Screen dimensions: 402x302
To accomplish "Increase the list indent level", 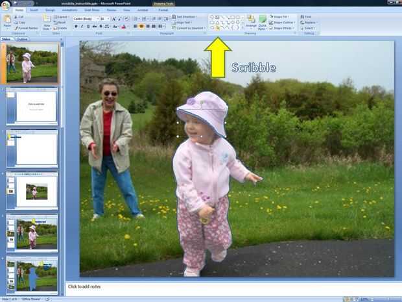I will [160, 19].
